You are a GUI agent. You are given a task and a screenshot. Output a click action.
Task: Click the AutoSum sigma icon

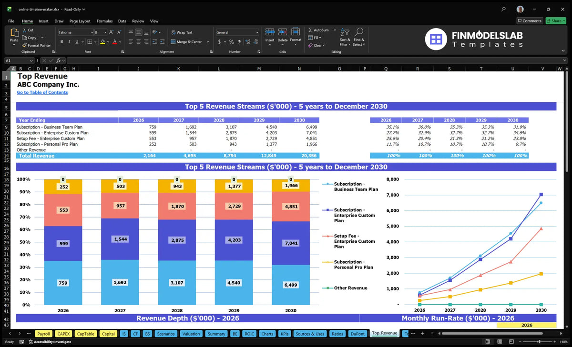pyautogui.click(x=311, y=30)
